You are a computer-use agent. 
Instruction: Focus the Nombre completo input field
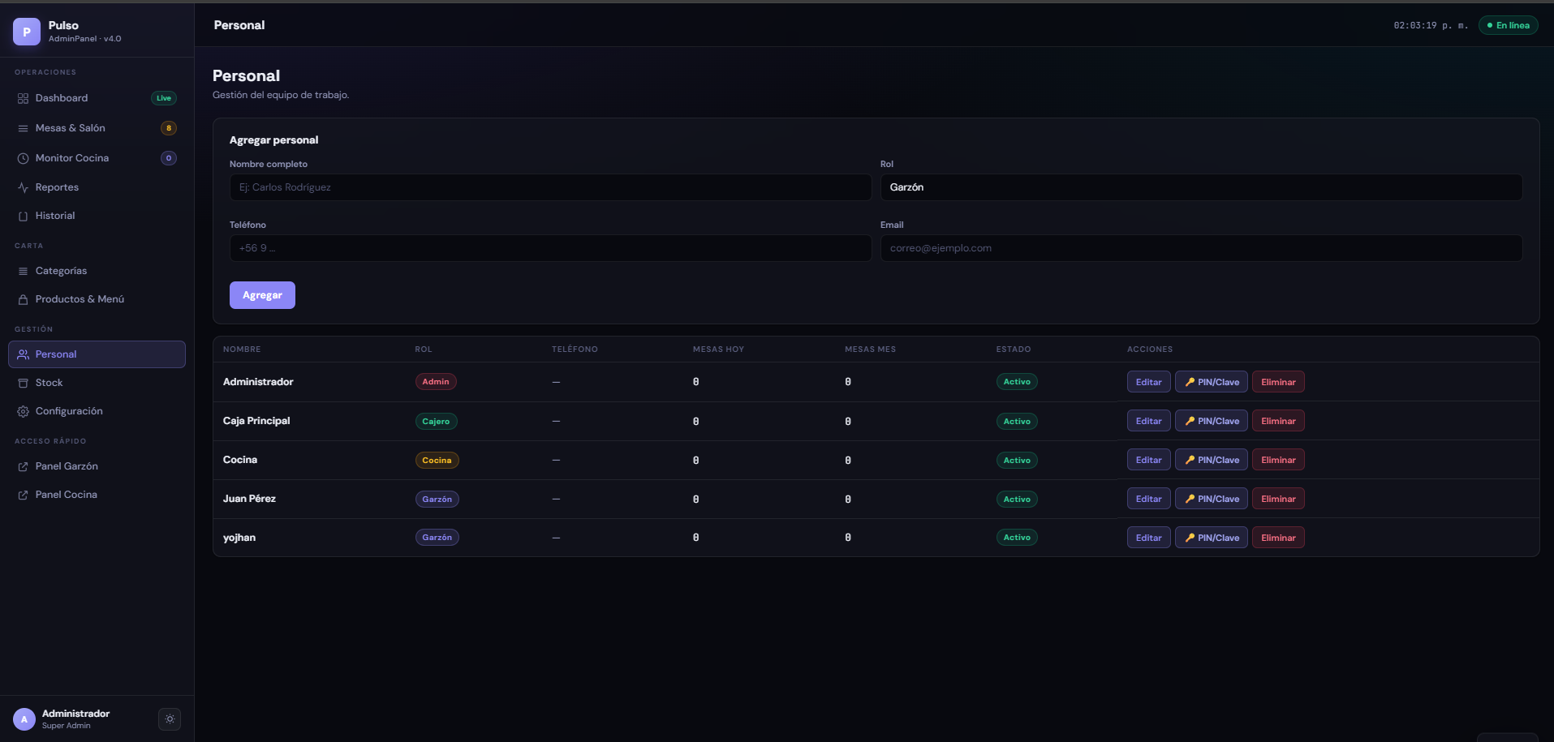click(550, 187)
